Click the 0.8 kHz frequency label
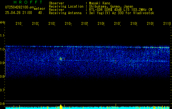 pos(2,77)
